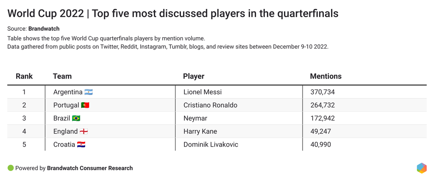Click the chart title heading
Screen dimensions: 434x182
[x=173, y=14]
